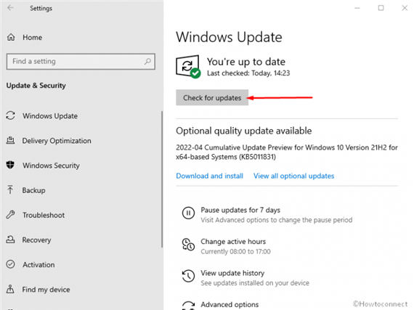The image size is (414, 310).
Task: Click the Windows Update sync arrows icon in the sidebar
Action: pyautogui.click(x=11, y=115)
